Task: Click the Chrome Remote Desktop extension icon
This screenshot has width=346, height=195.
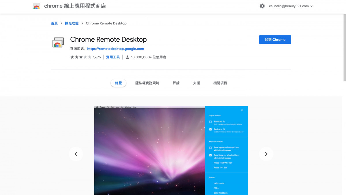Action: (58, 42)
